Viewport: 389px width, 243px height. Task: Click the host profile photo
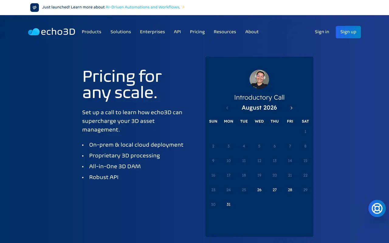click(x=259, y=79)
